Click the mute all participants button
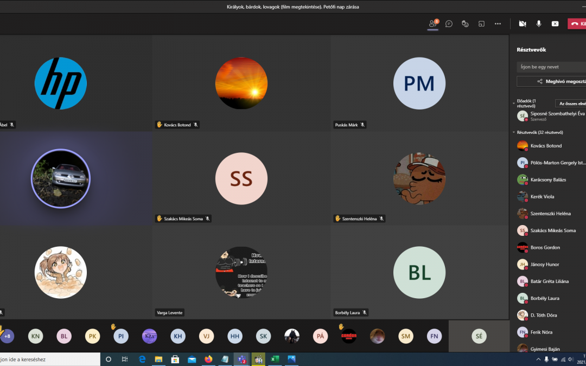The image size is (586, 366). [571, 104]
